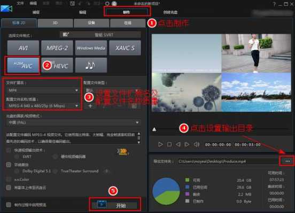Click the browse output folder ... button

click(287, 161)
